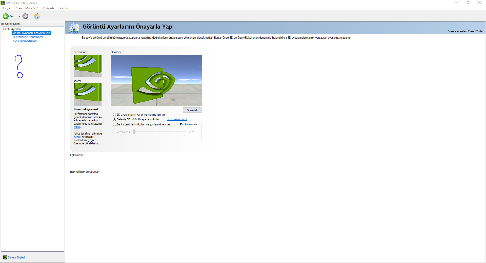
Task: Select 'Benim tercihlerimi kullan' radio button
Action: (114, 124)
